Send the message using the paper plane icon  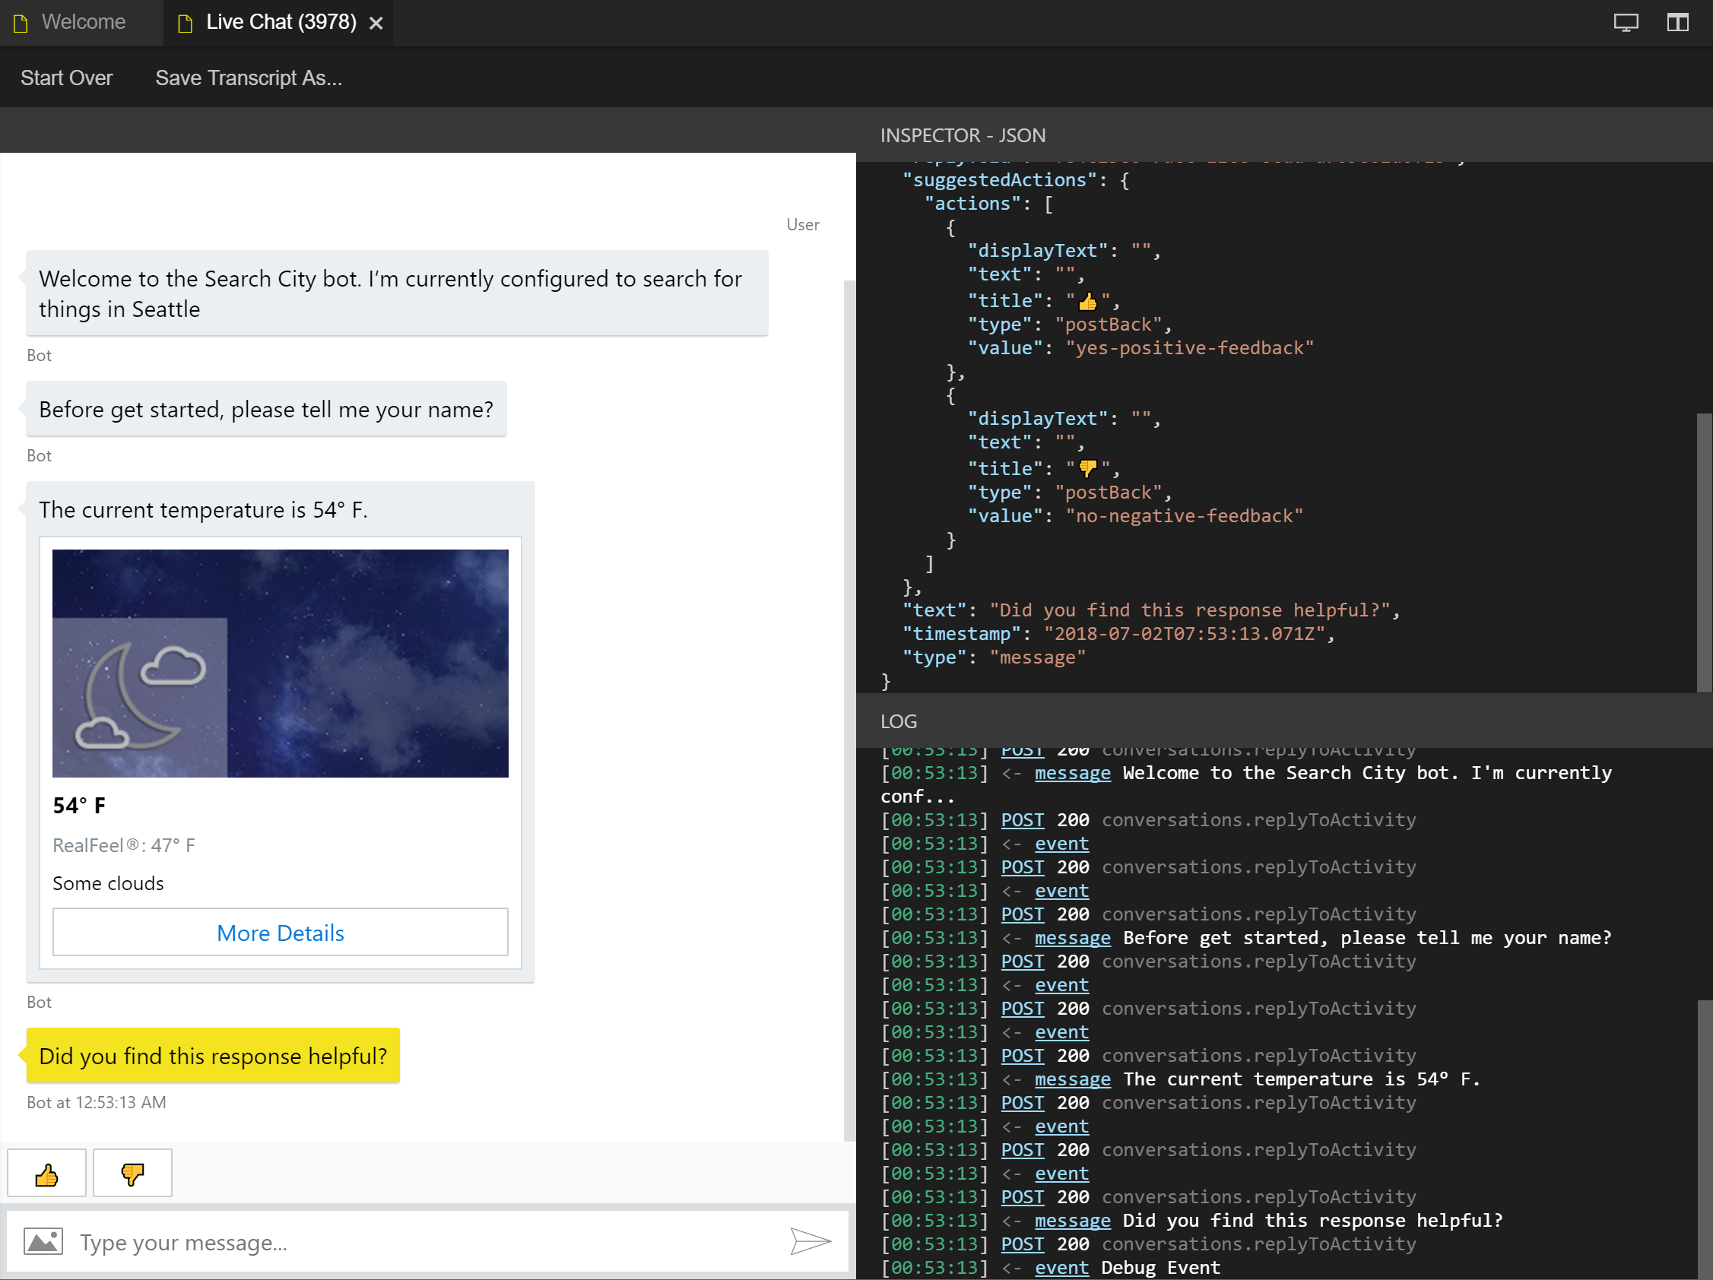810,1242
